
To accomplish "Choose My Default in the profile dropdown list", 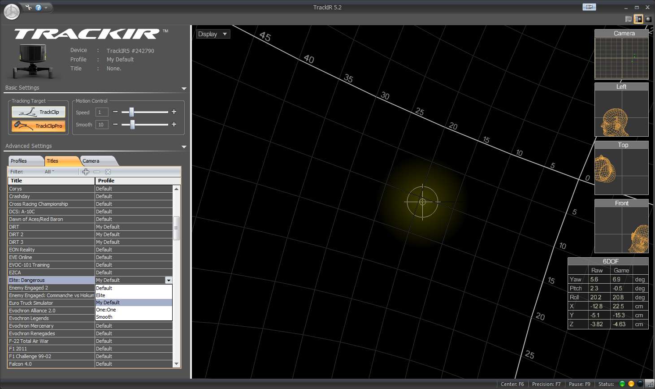I will (x=134, y=303).
